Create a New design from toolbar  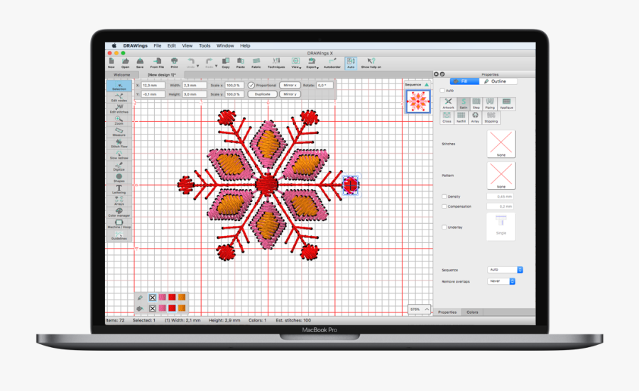111,63
